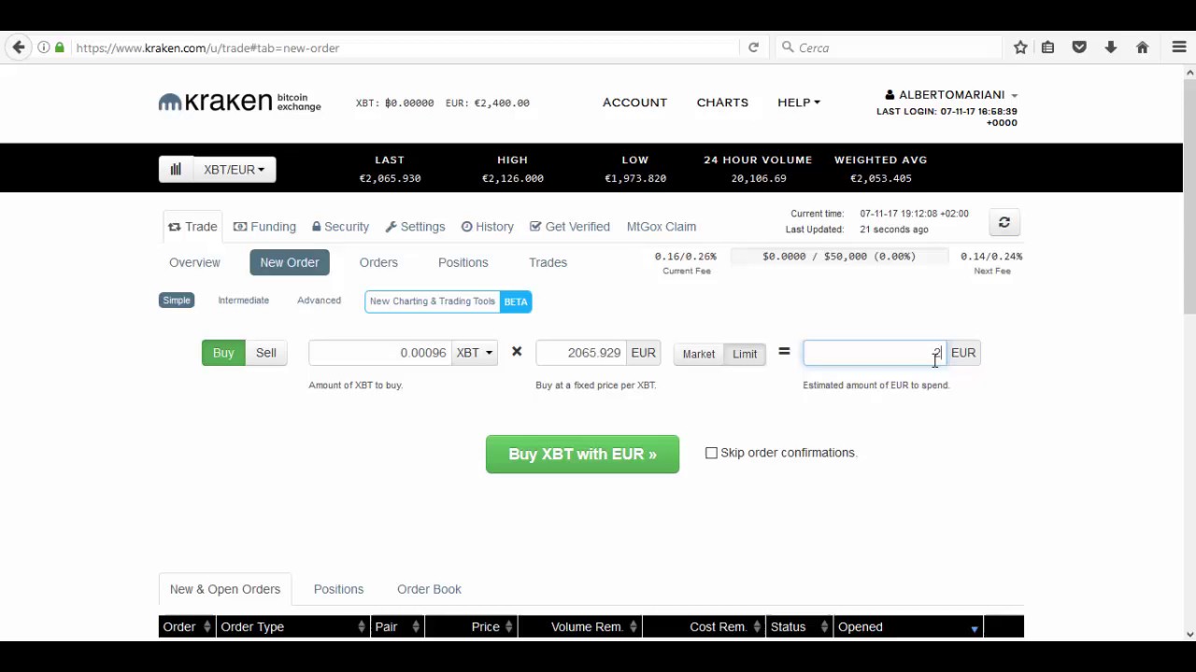1196x672 pixels.
Task: Refresh account data with the refresh button
Action: [x=1004, y=222]
